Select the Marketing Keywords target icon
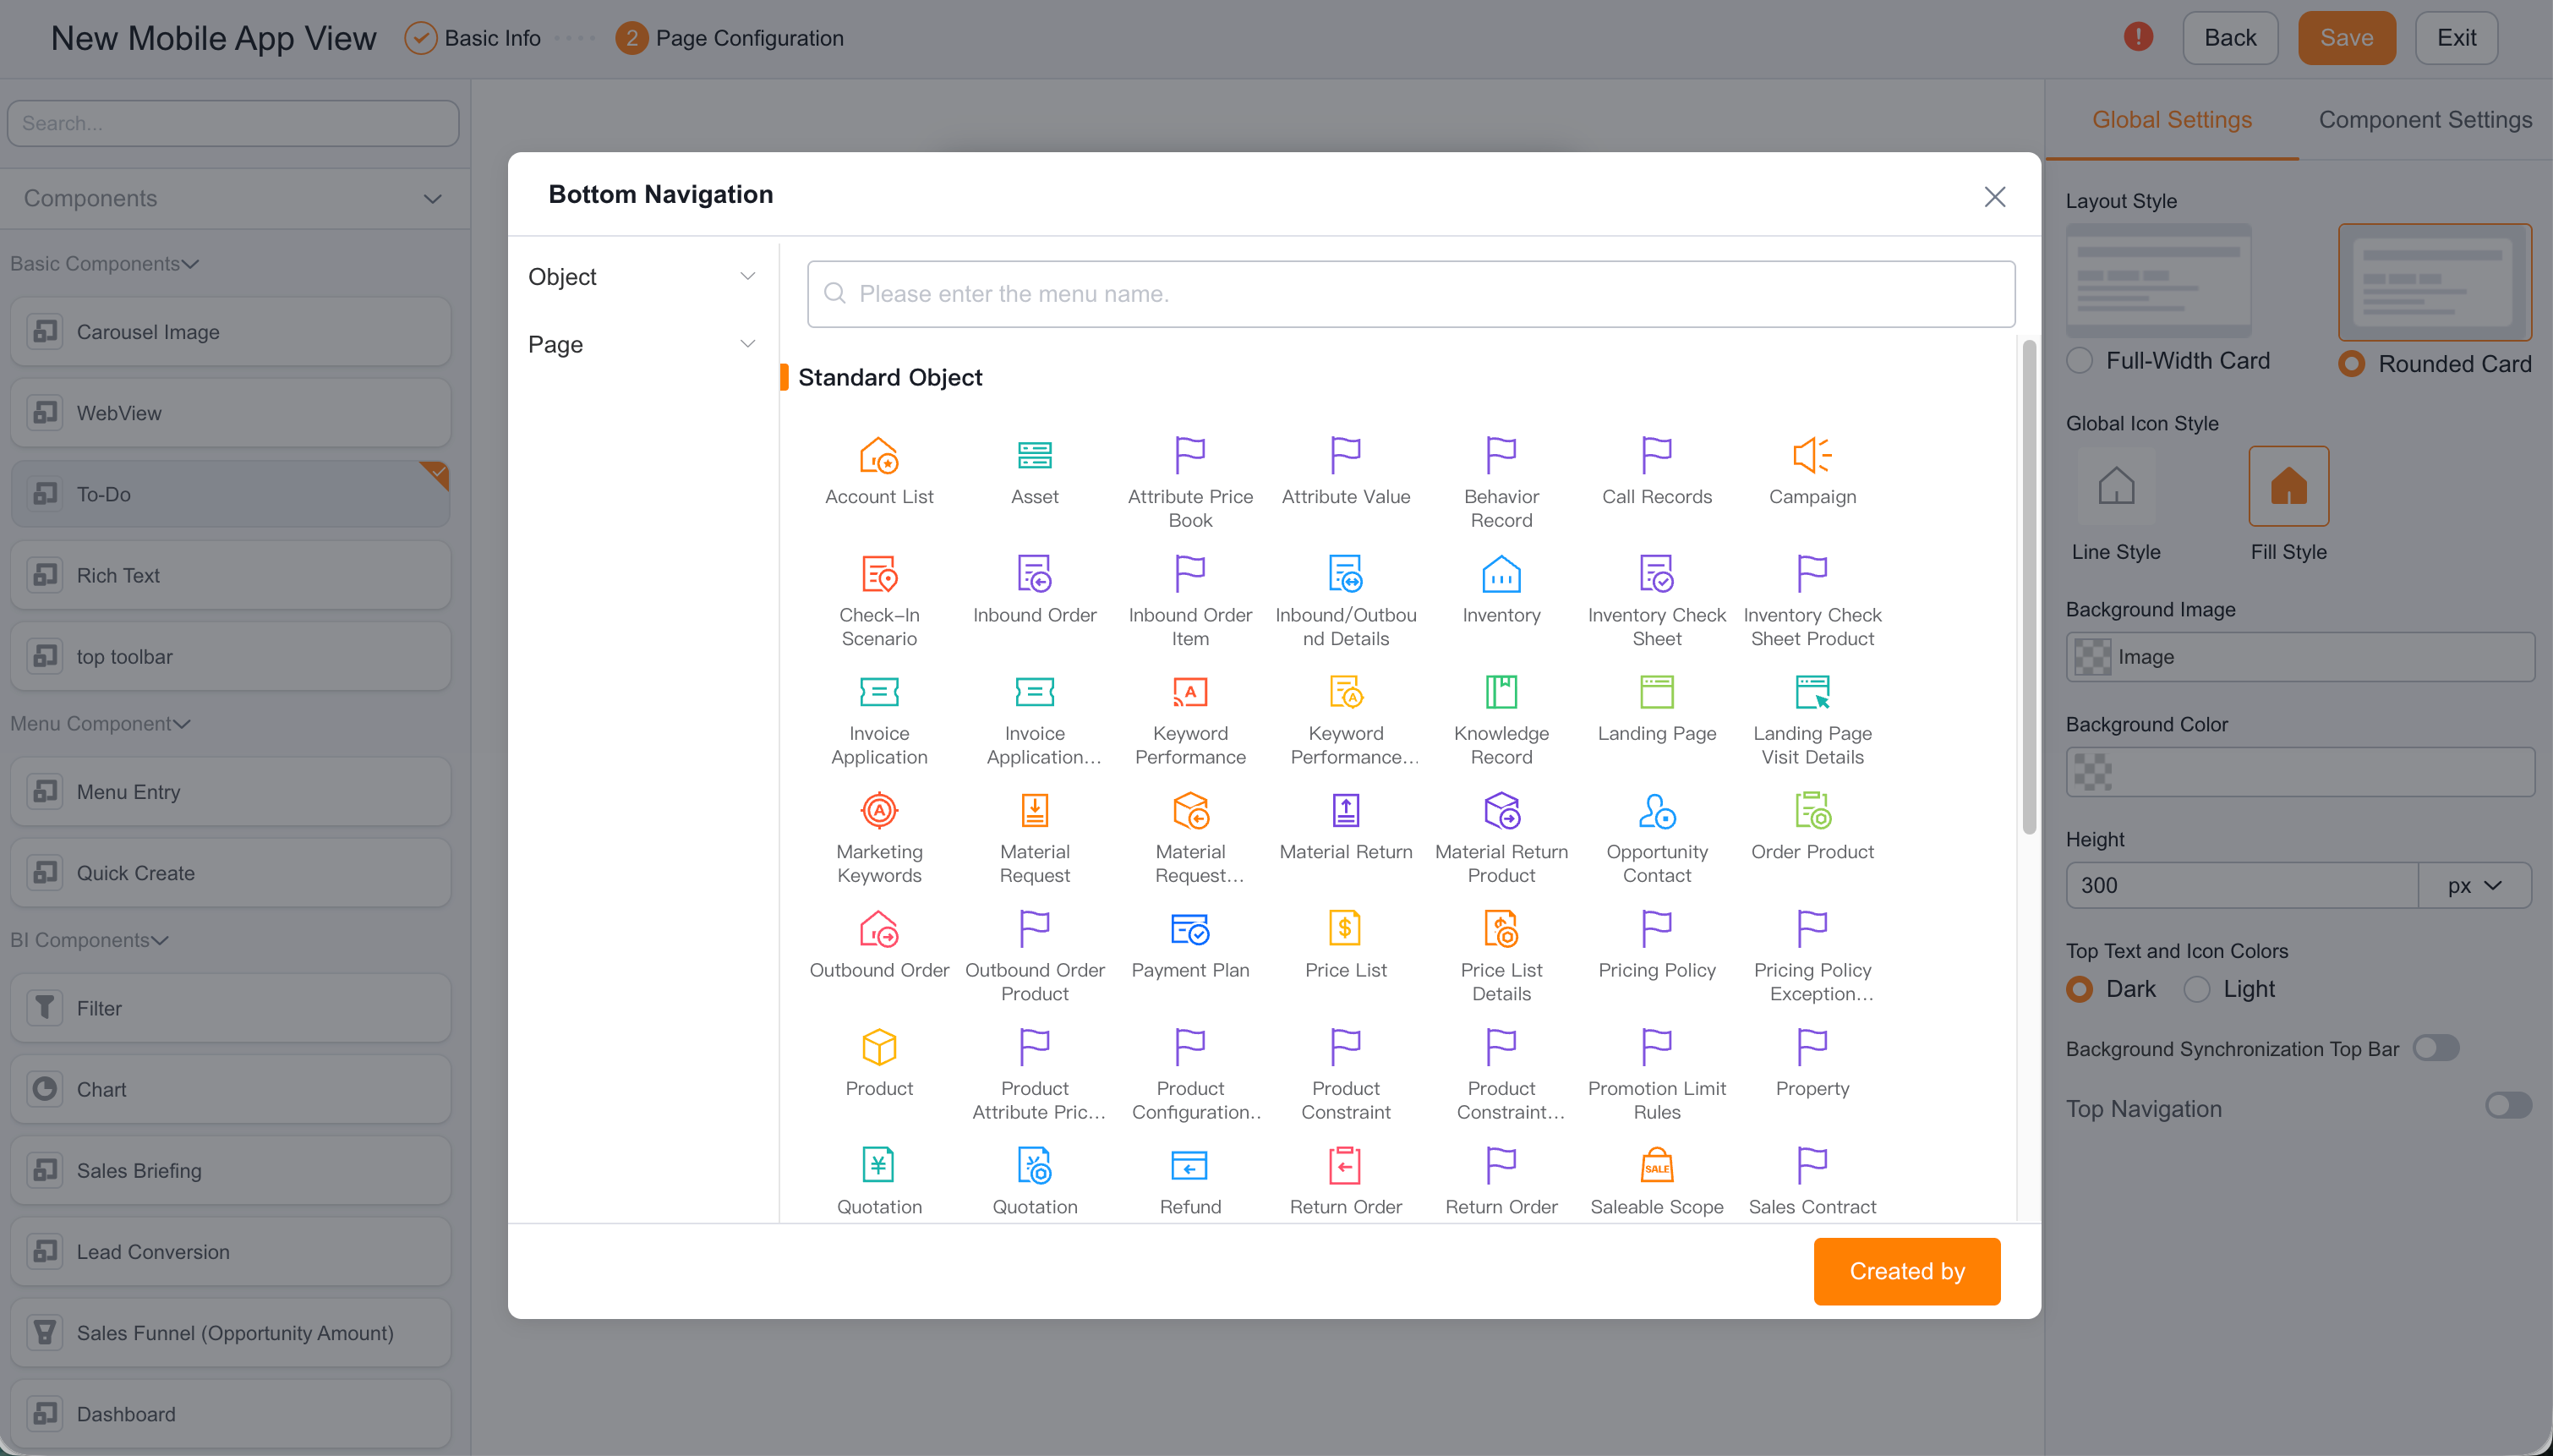Screen dimensions: 2553x1456 (878, 810)
